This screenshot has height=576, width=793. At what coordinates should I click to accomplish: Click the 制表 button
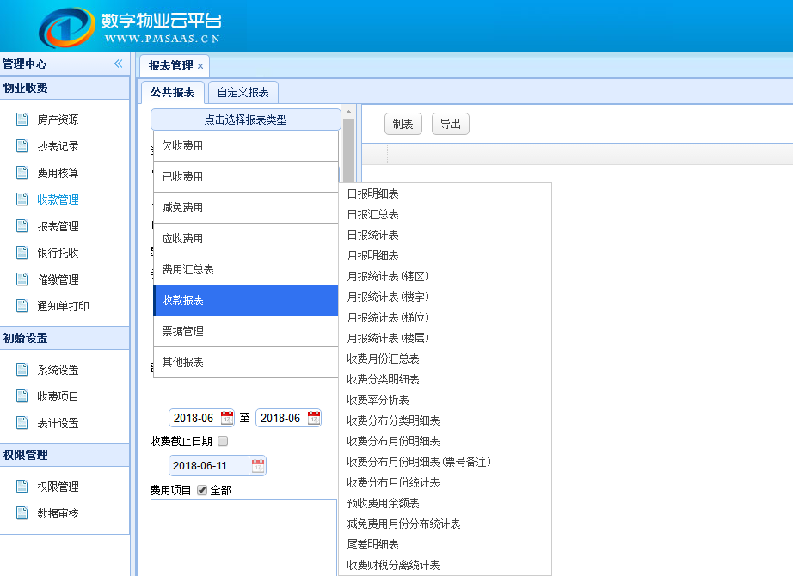403,124
